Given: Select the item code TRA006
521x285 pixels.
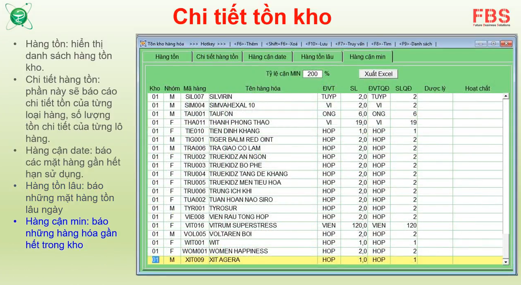Looking at the screenshot, I should click(195, 148).
